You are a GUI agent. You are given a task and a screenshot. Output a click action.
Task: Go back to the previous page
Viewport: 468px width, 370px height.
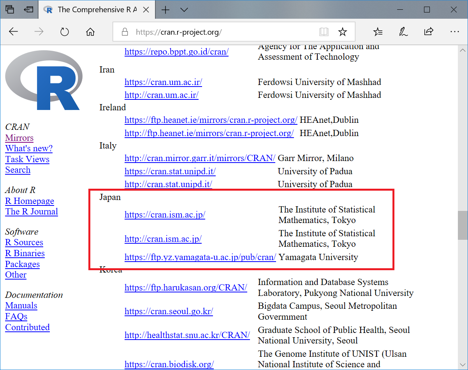tap(13, 32)
